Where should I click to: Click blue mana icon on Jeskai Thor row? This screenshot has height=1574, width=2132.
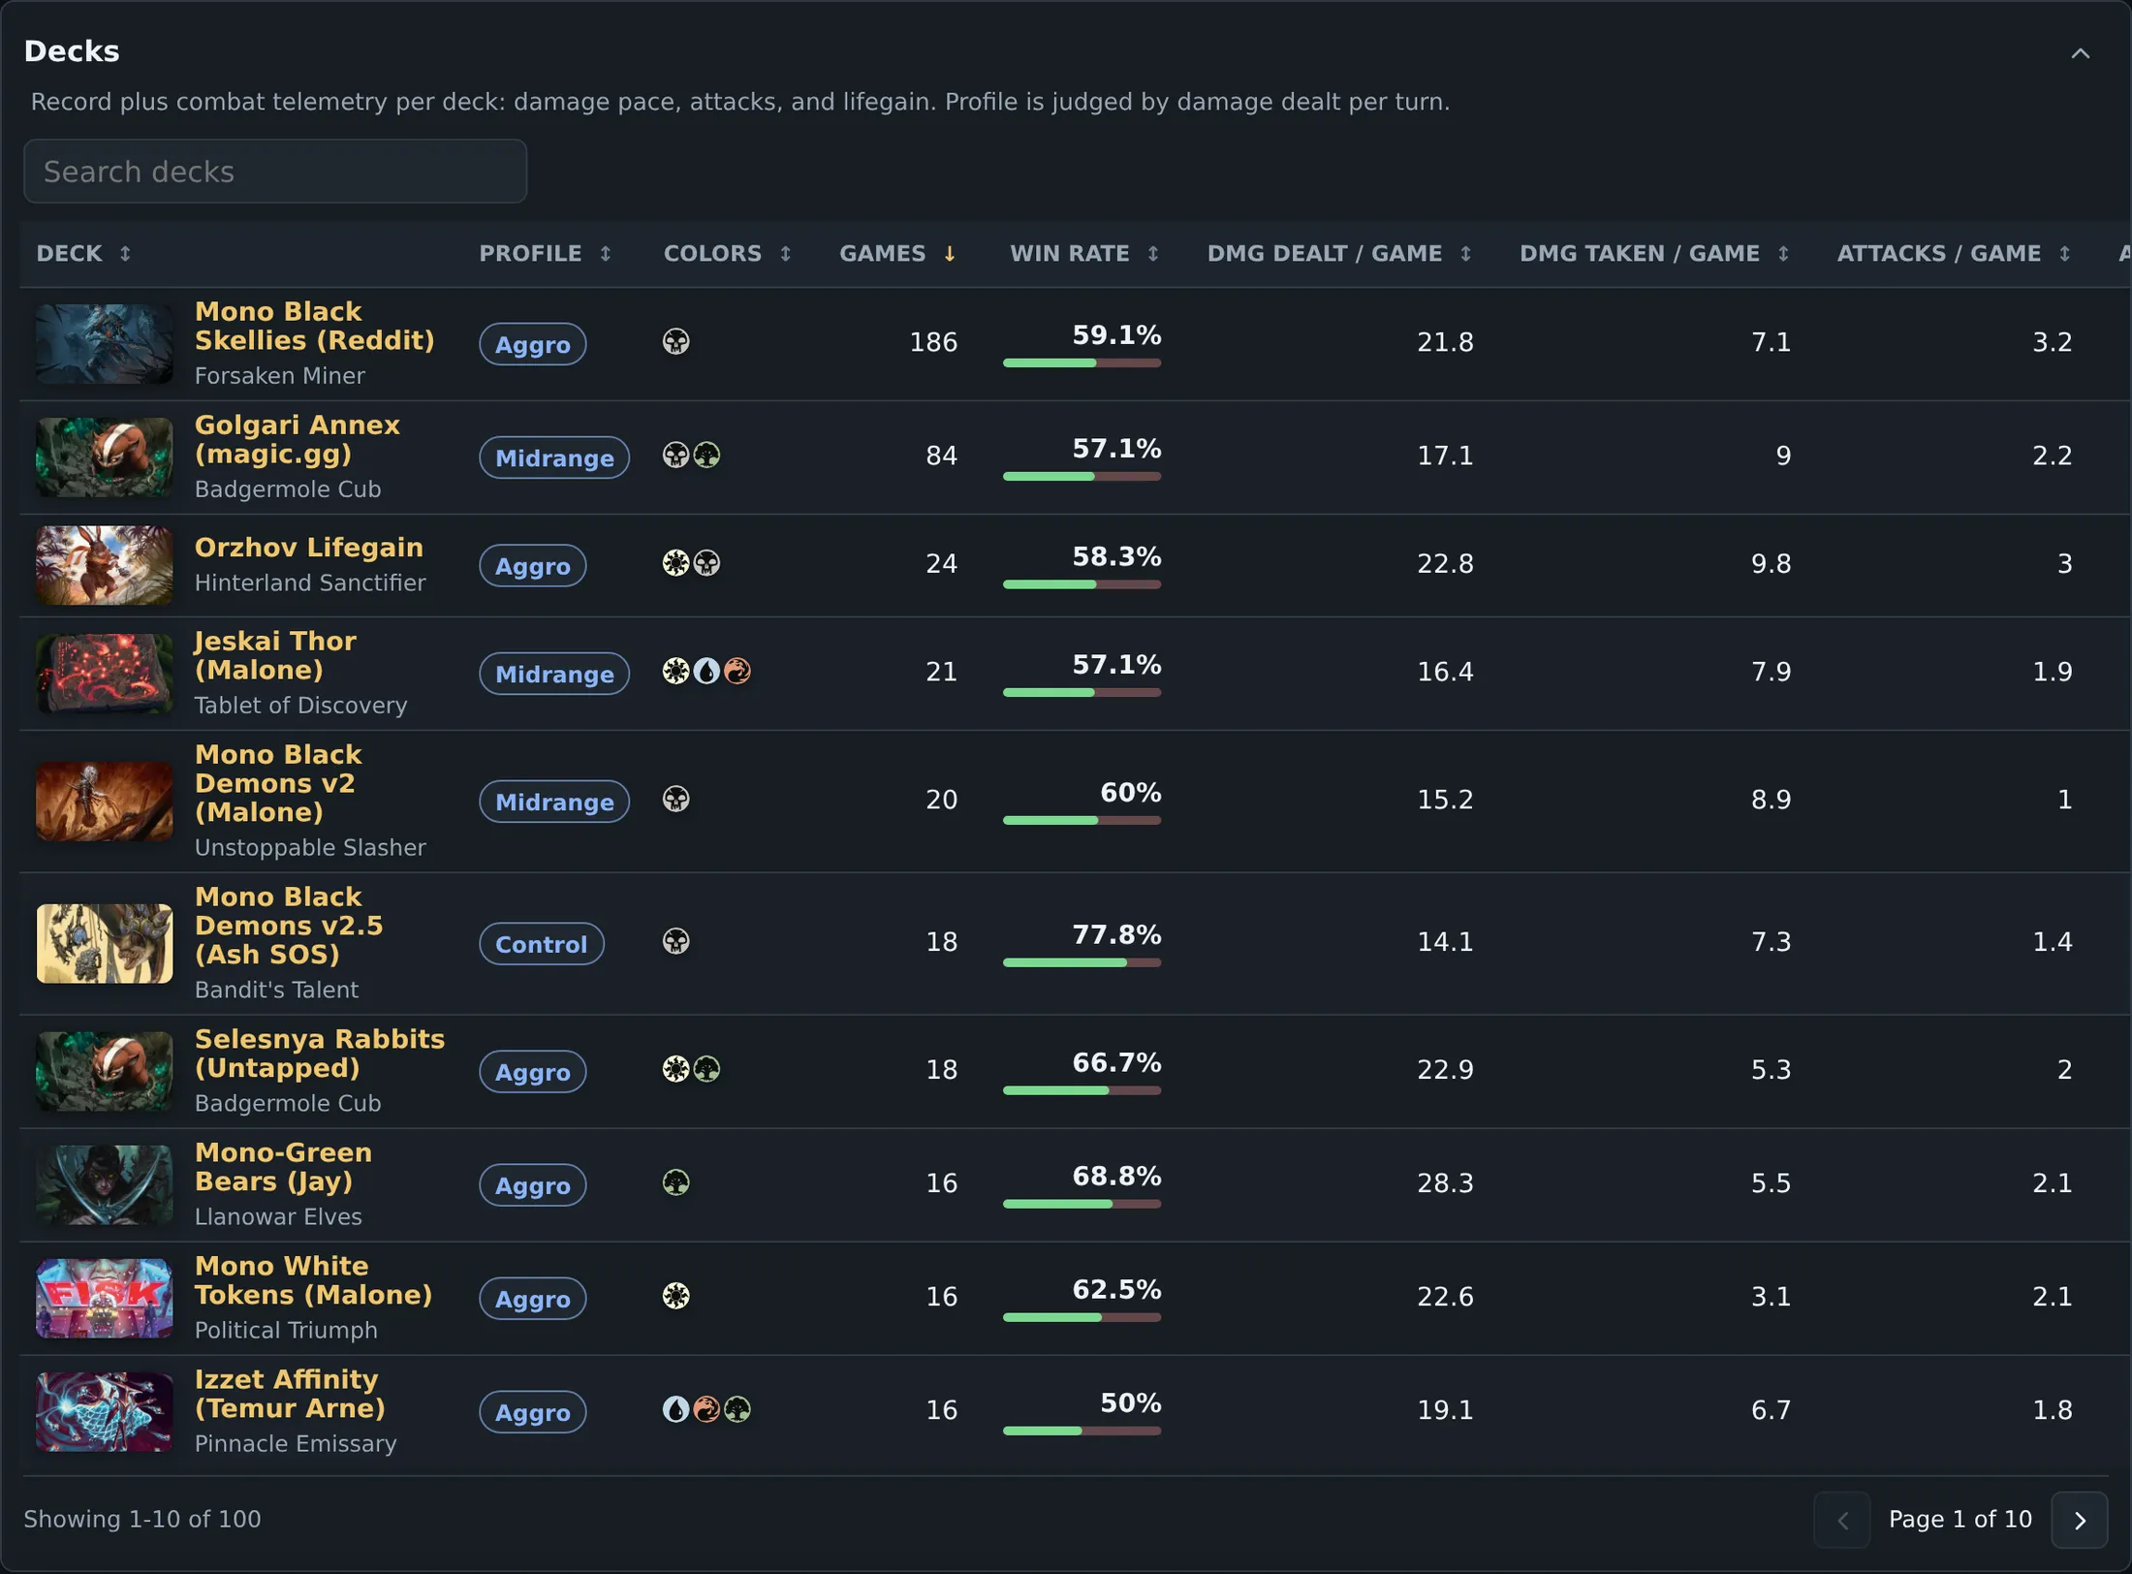[707, 672]
